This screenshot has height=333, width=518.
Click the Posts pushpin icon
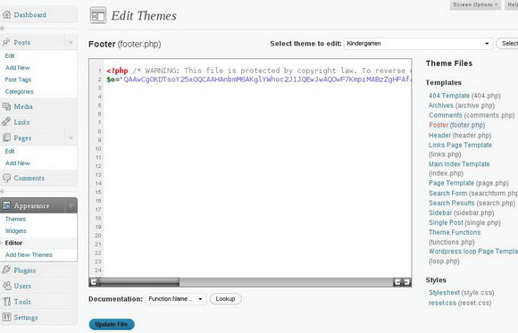[x=6, y=42]
